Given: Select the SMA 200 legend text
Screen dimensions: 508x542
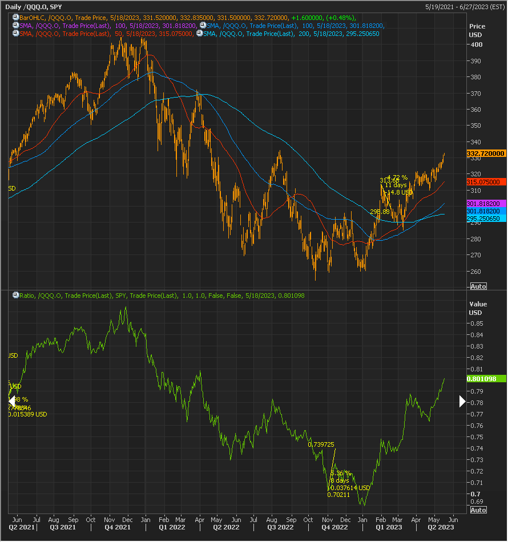Looking at the screenshot, I should (291, 34).
